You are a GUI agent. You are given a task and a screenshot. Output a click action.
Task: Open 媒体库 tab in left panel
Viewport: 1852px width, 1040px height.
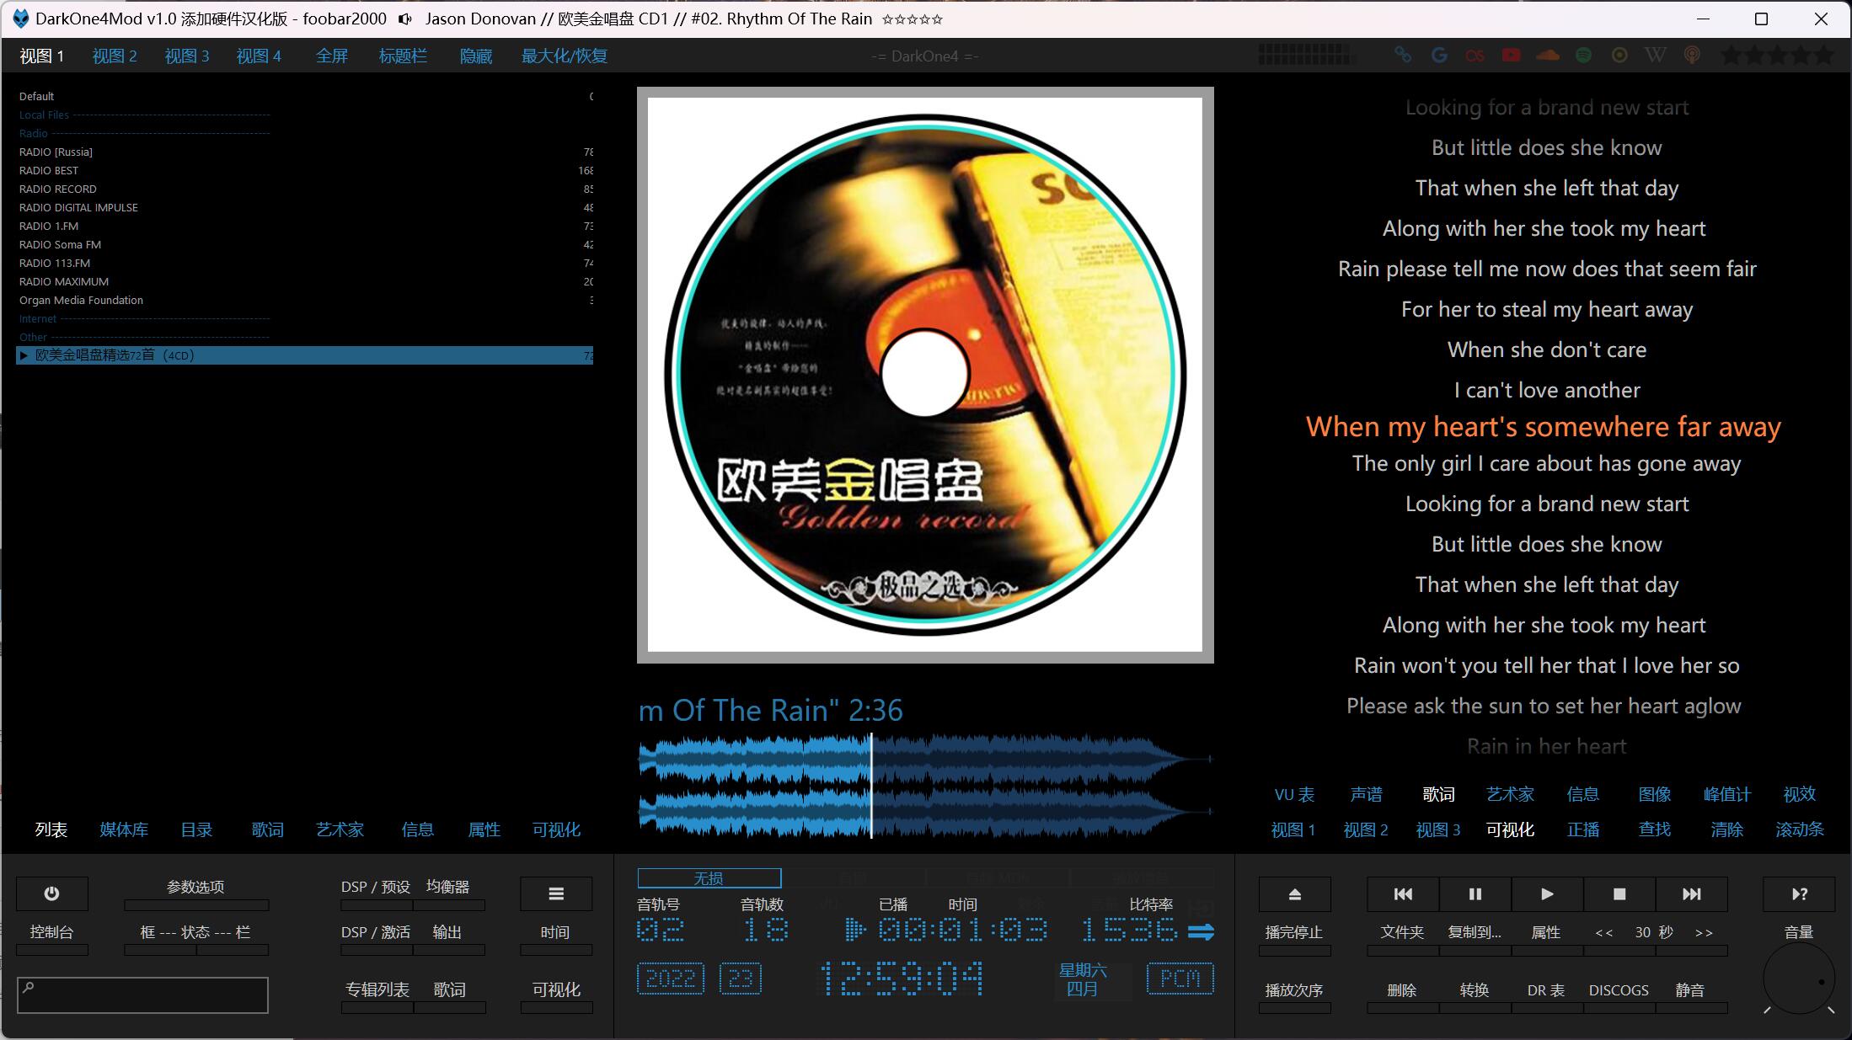pos(124,829)
